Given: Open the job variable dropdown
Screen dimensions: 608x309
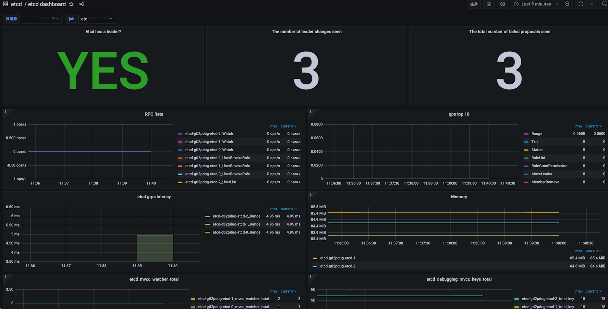Looking at the screenshot, I should [97, 19].
